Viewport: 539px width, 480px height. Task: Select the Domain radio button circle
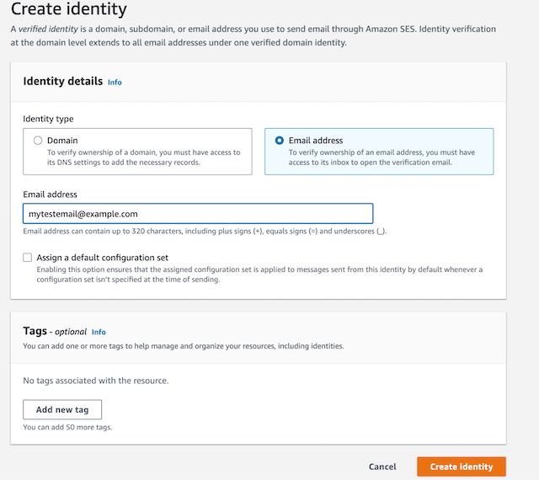[x=38, y=141]
